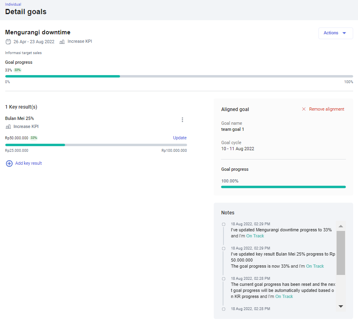Viewport: 358px width, 323px height.
Task: Click the circled plus icon beside Add key result
Action: 9,164
